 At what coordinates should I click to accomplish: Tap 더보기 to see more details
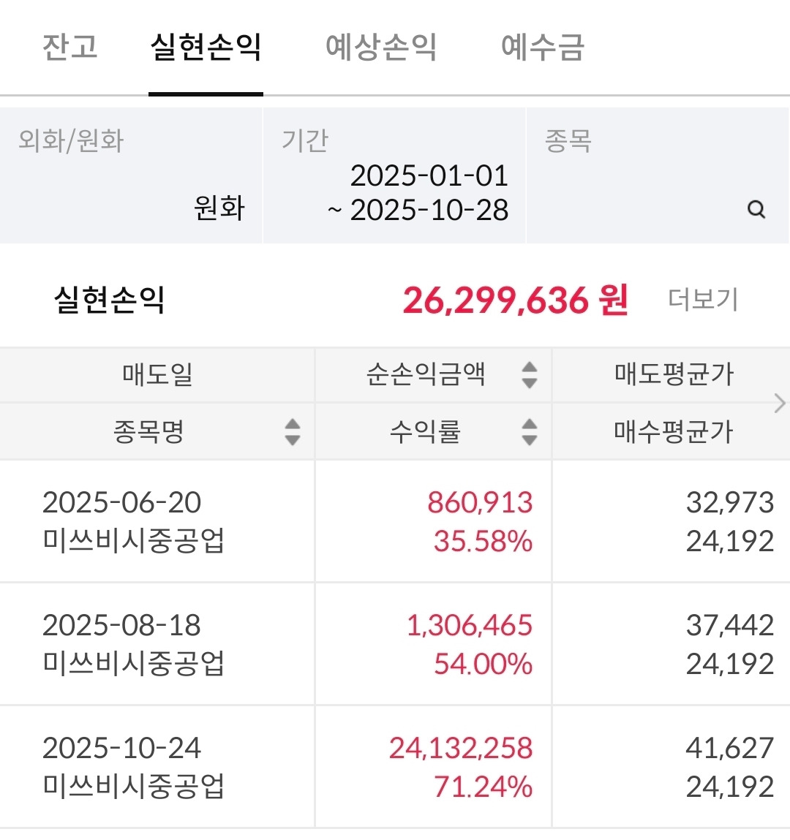point(703,300)
